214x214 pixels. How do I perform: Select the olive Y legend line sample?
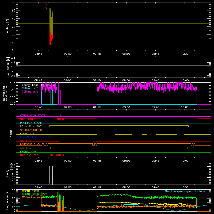(x=32, y=9)
